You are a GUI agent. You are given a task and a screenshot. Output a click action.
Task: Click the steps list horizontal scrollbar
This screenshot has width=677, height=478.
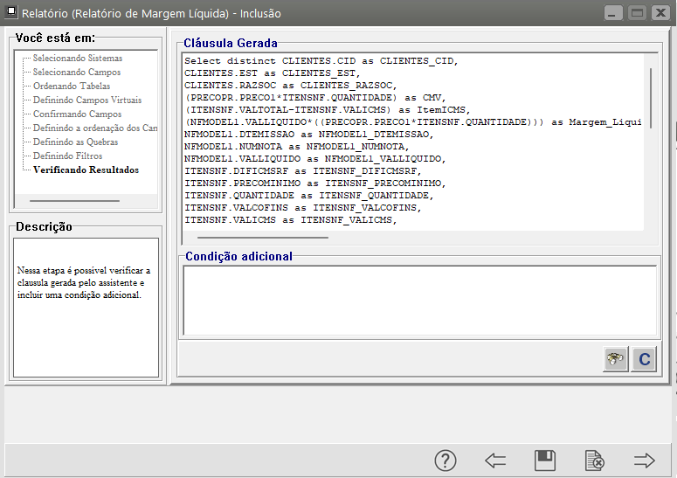point(73,201)
